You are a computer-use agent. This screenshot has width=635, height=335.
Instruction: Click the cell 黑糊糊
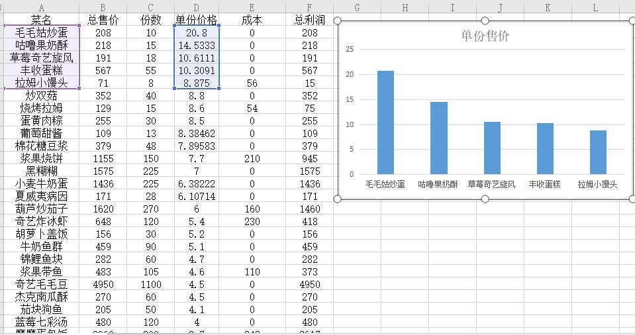41,171
